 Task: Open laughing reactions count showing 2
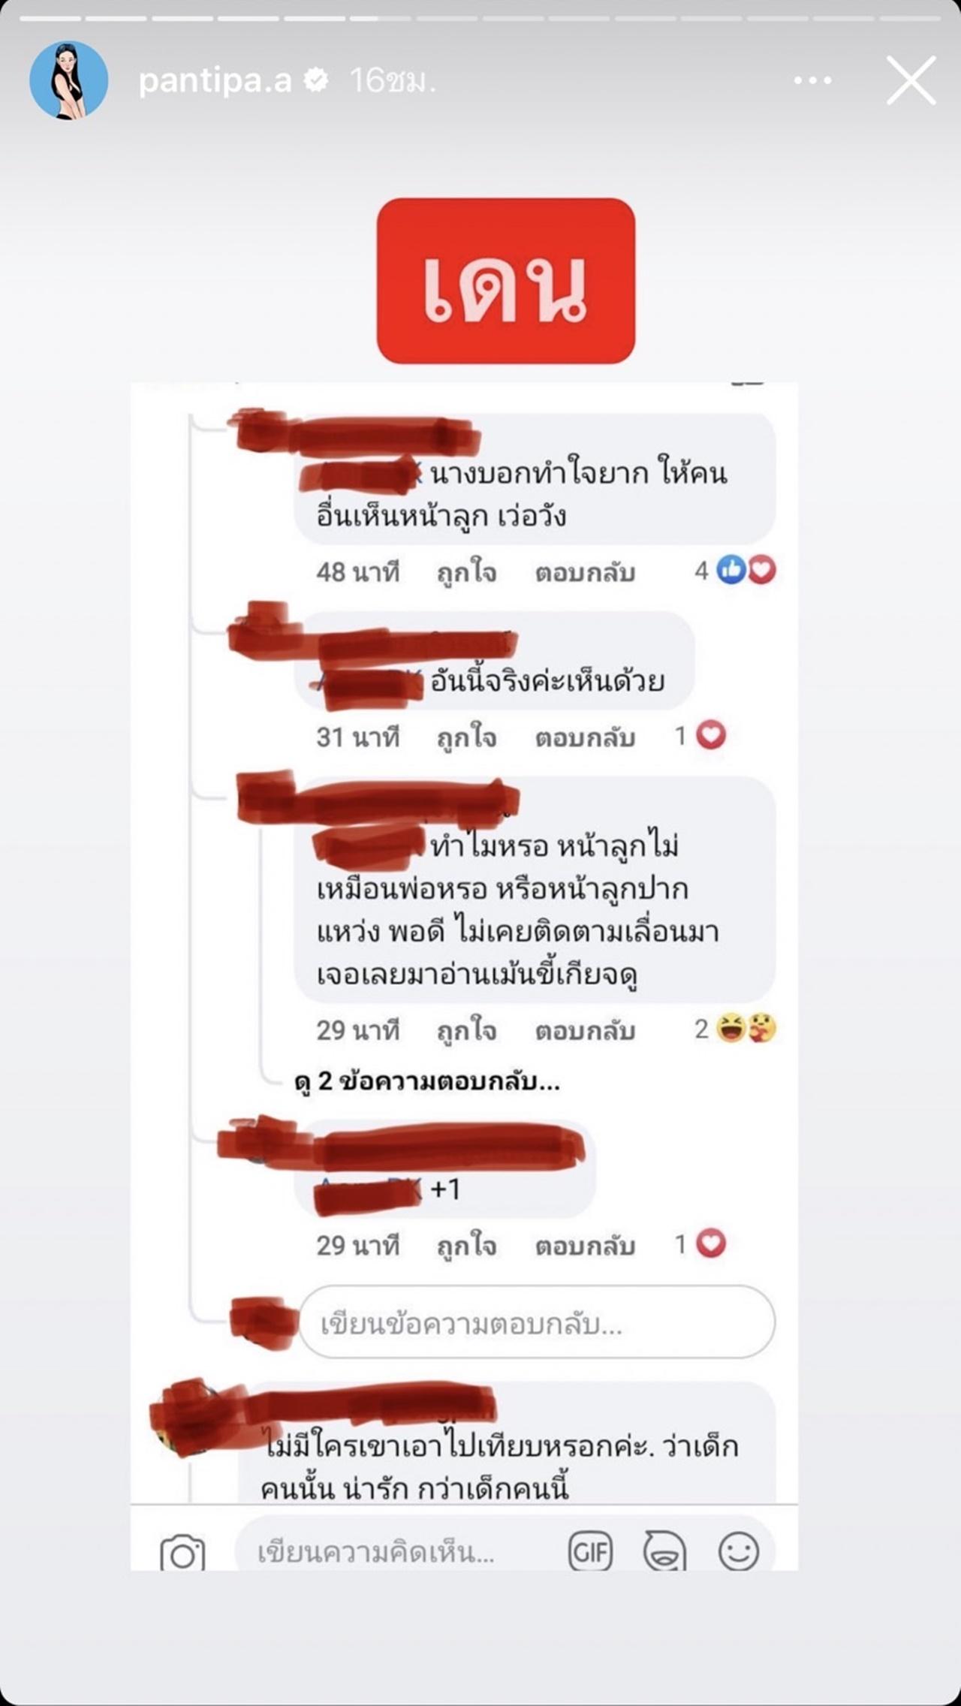point(734,1029)
